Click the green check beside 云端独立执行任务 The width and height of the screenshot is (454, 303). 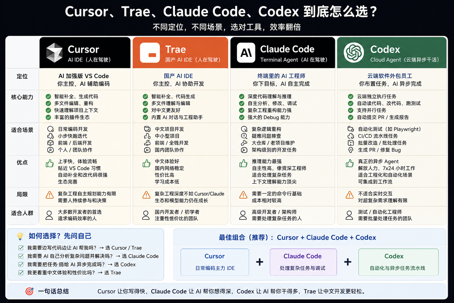351,96
